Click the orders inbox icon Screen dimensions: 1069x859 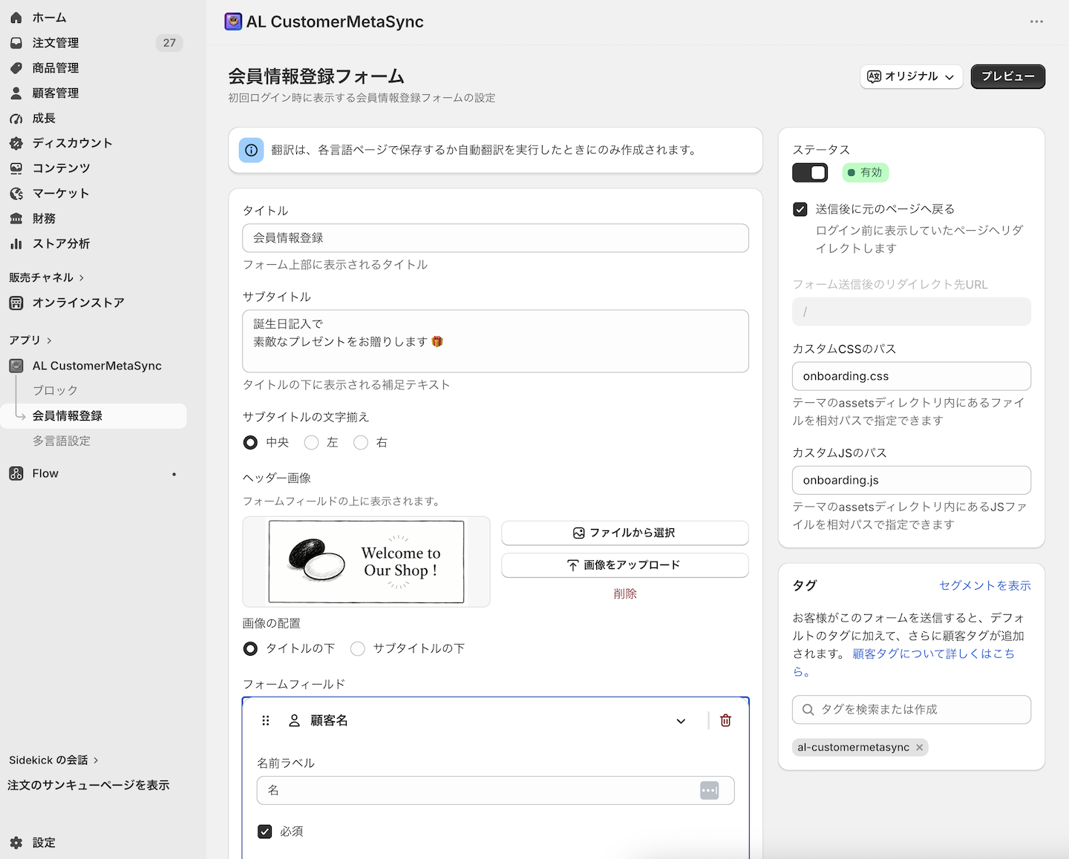[16, 43]
